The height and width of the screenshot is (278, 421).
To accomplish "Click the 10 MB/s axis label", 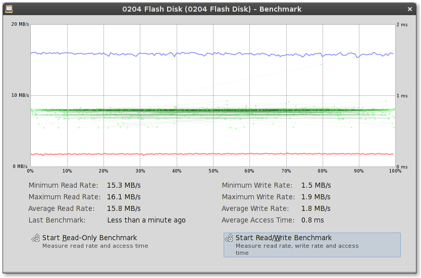I will 20,95.
